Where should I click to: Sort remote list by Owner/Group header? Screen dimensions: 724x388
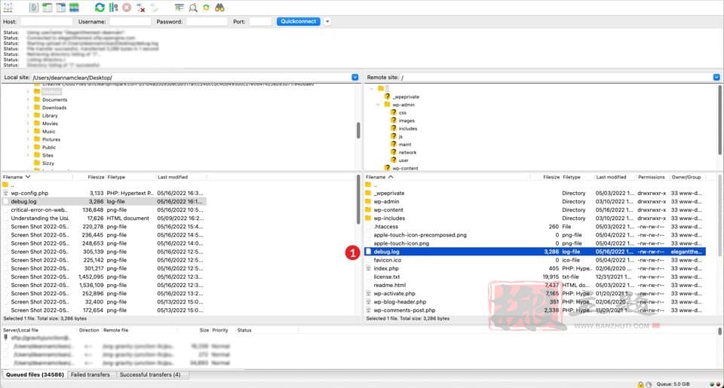686,177
